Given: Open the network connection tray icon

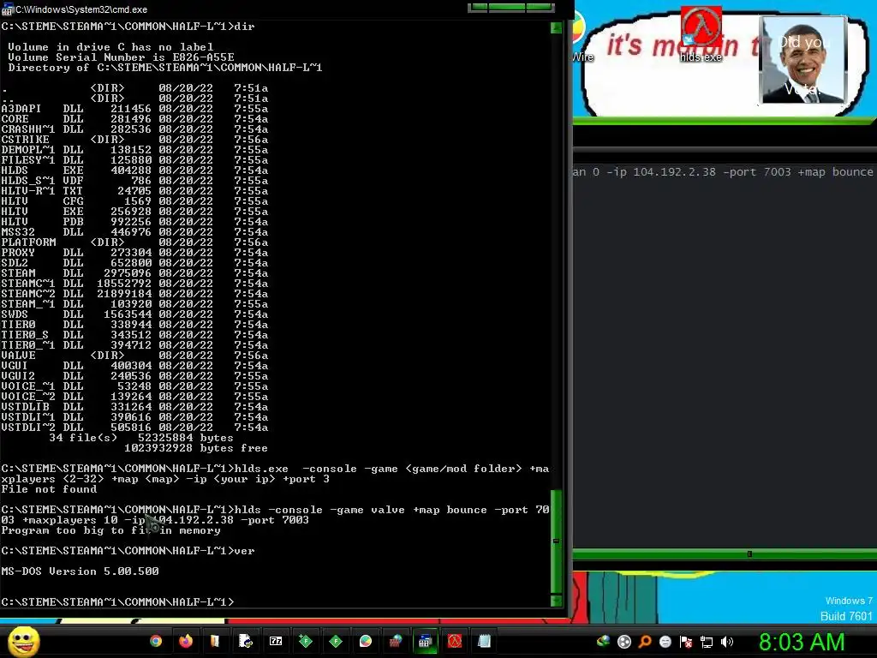Looking at the screenshot, I should point(707,642).
